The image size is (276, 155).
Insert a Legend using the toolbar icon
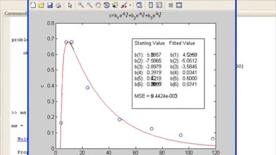point(159,5)
